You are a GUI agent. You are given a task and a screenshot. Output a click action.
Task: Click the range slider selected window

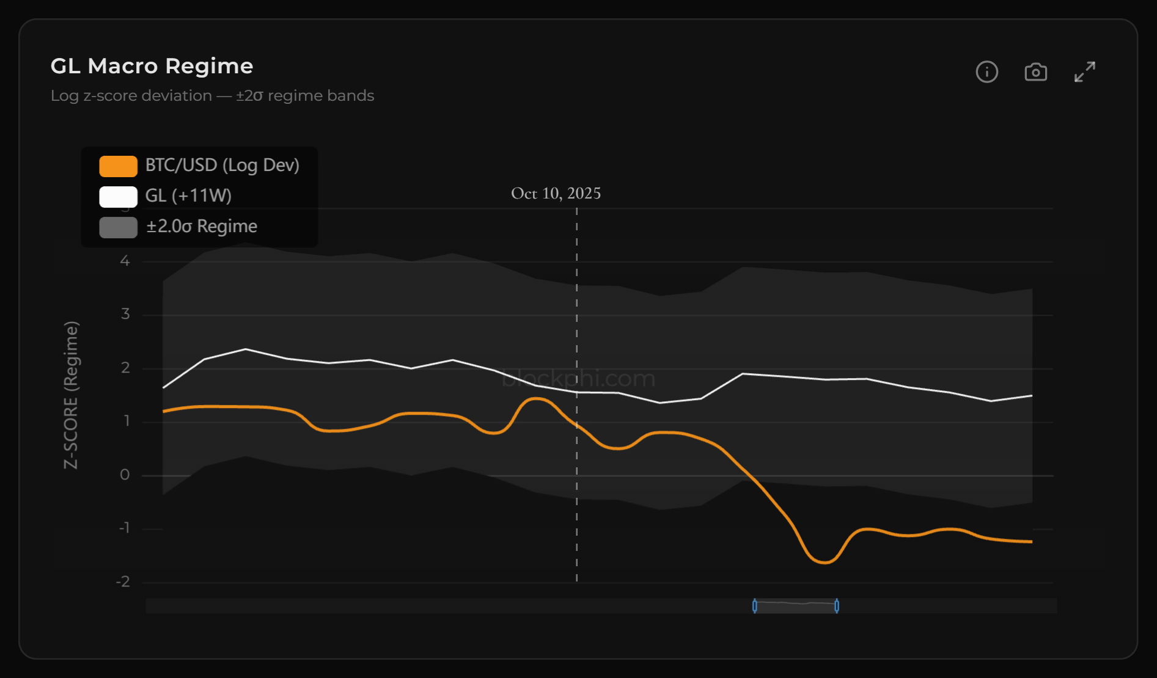(796, 606)
